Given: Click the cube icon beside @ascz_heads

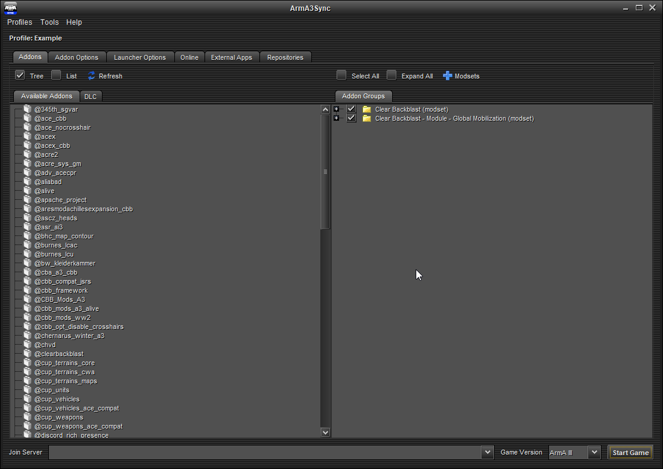Looking at the screenshot, I should point(28,218).
